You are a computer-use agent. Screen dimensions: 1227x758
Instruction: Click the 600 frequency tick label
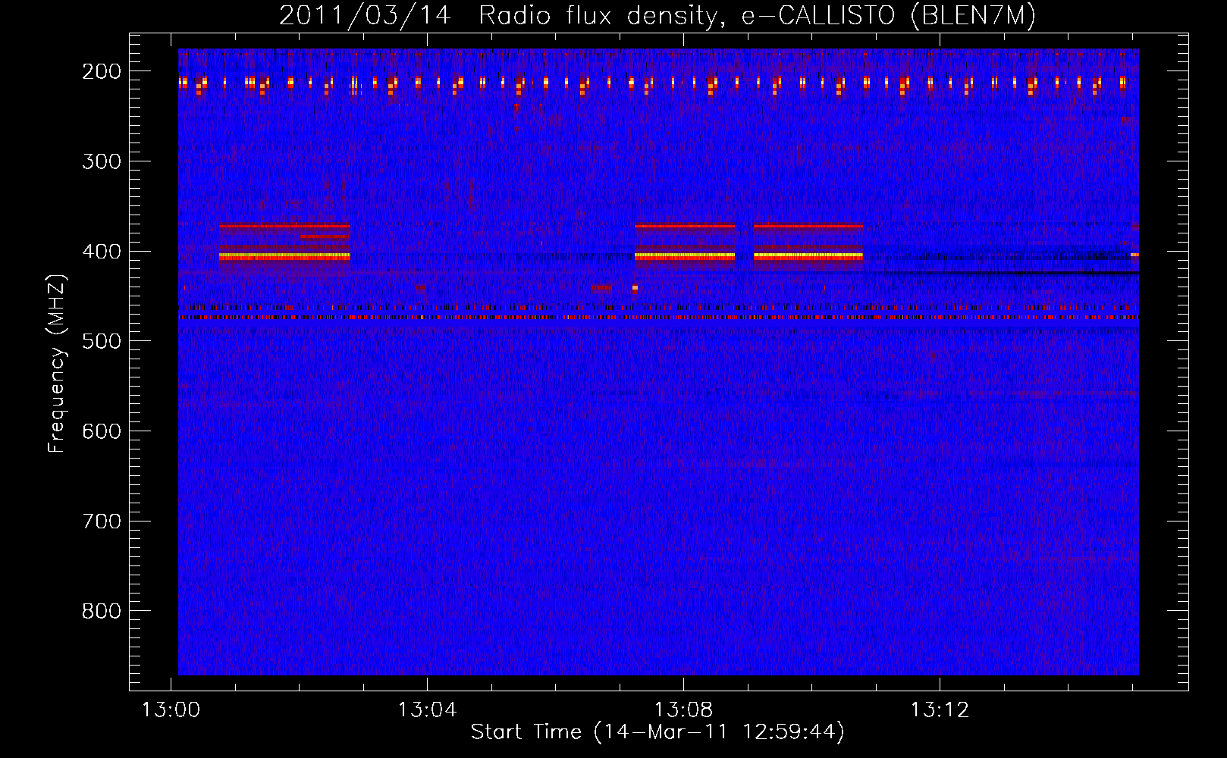[102, 431]
